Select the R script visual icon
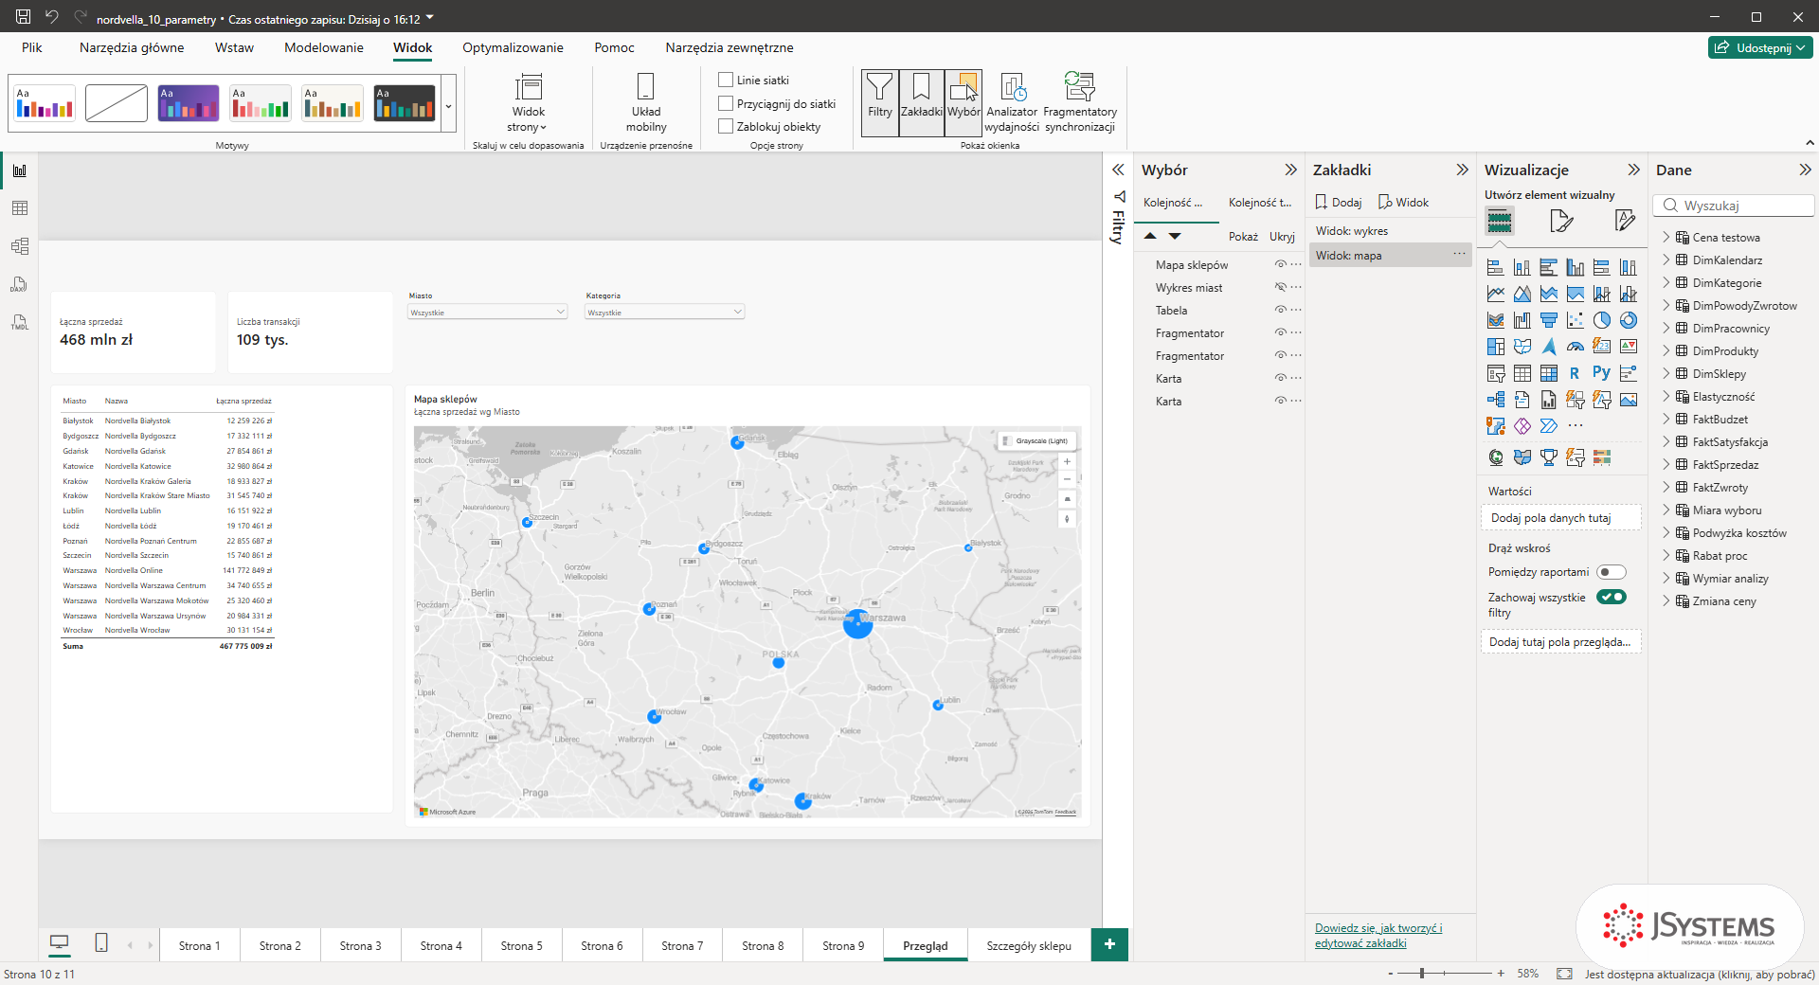Image resolution: width=1819 pixels, height=985 pixels. [x=1575, y=373]
